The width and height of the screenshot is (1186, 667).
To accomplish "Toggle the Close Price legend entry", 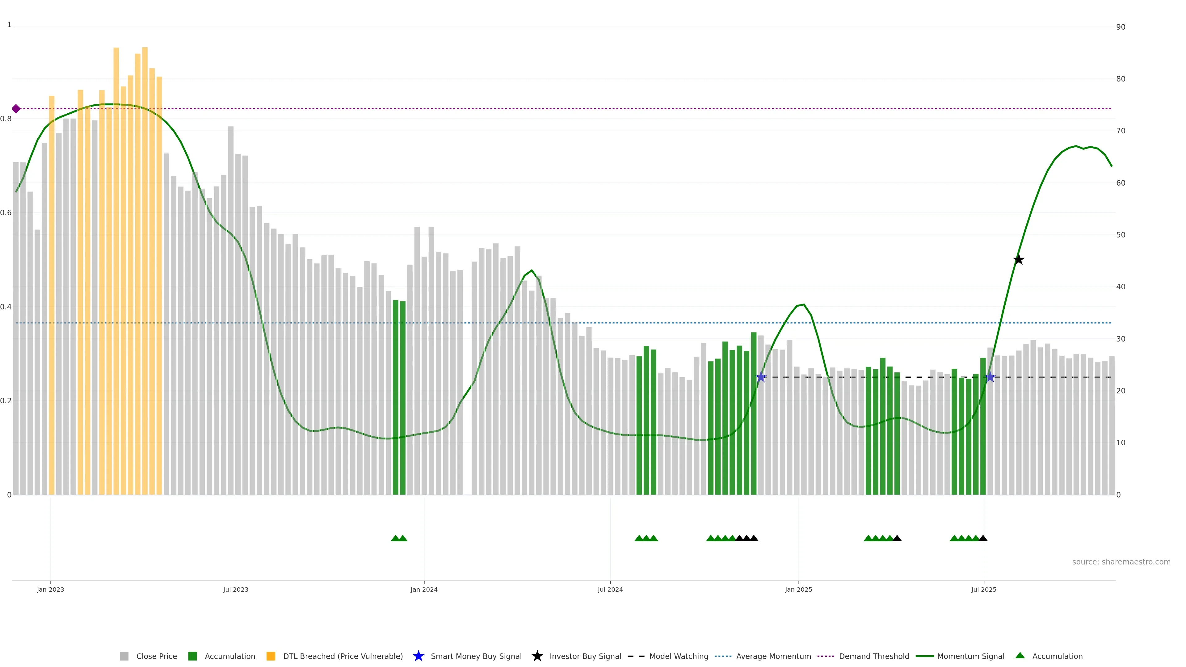I will (x=156, y=656).
